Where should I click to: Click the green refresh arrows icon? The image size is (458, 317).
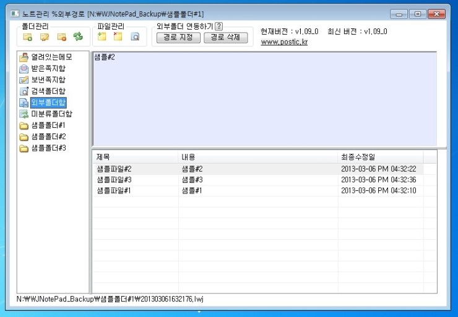(78, 36)
